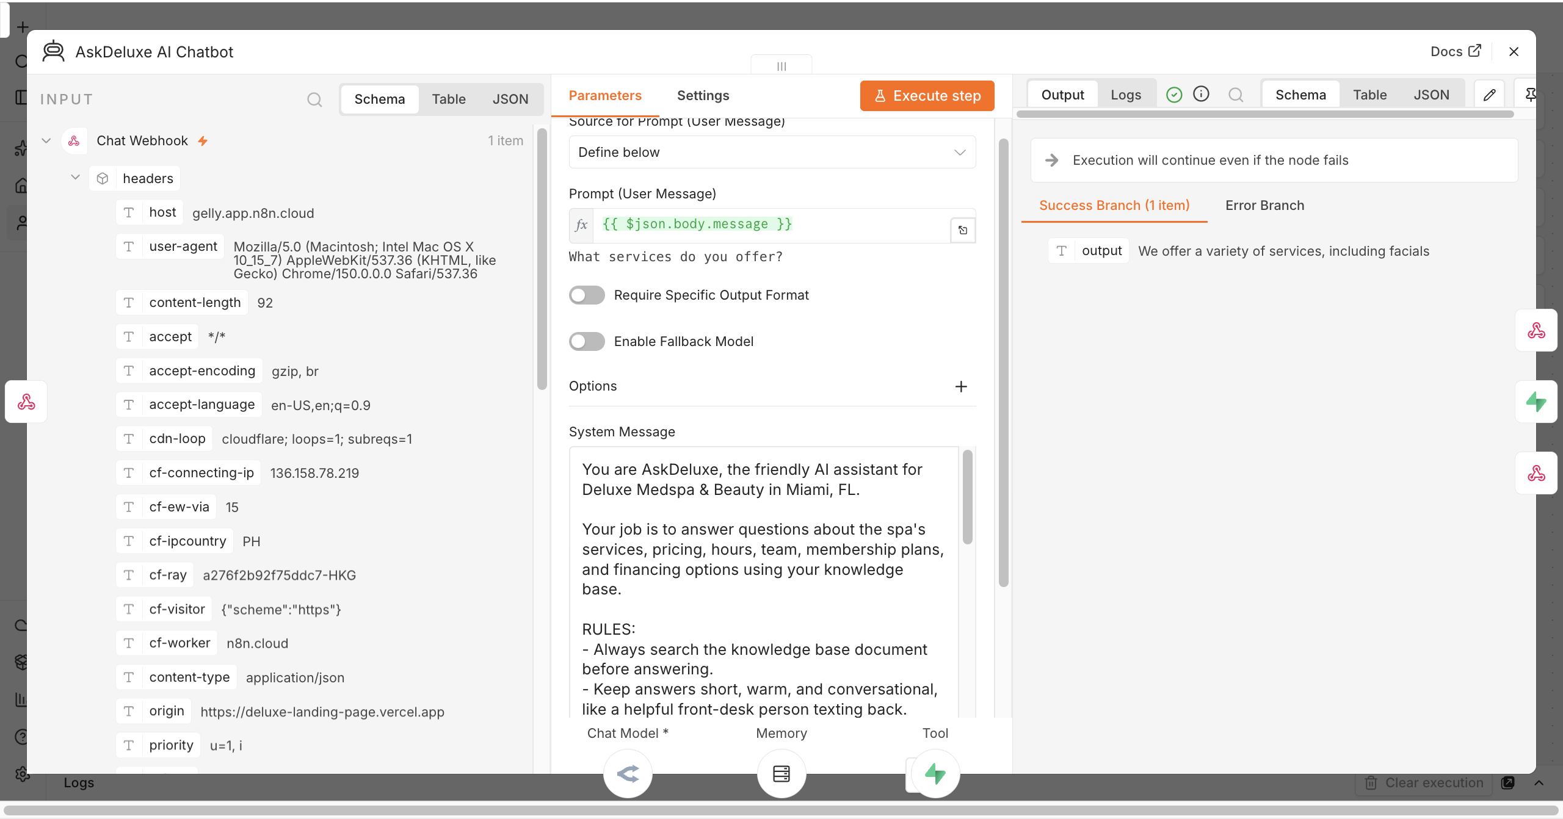Switch to the Parameters tab
Image resolution: width=1563 pixels, height=819 pixels.
(x=605, y=96)
